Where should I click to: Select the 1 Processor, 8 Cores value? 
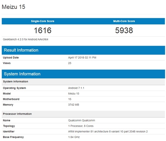tap(81, 126)
